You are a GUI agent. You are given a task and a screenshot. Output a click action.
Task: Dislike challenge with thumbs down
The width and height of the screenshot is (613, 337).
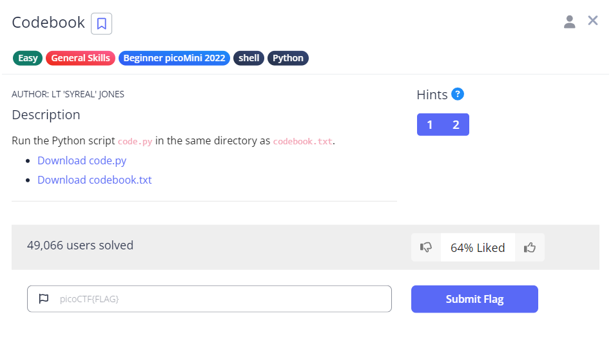click(x=426, y=247)
